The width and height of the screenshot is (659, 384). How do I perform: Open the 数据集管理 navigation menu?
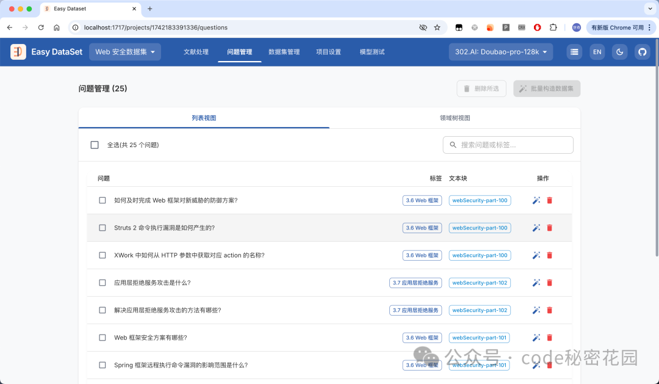coord(284,52)
